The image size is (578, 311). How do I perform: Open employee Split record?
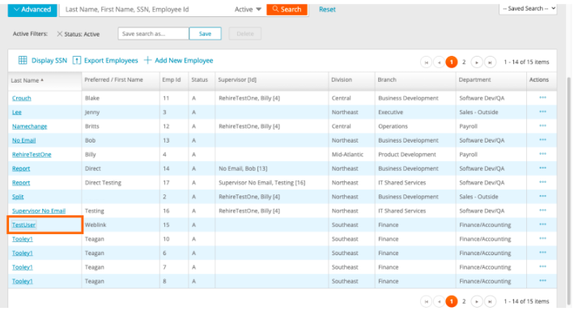18,197
